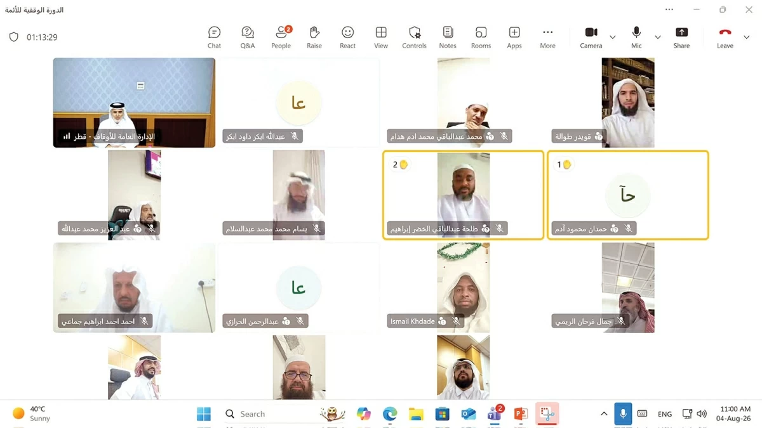The height and width of the screenshot is (428, 762).
Task: Select the قويدر طوالة video tile
Action: pos(628,103)
